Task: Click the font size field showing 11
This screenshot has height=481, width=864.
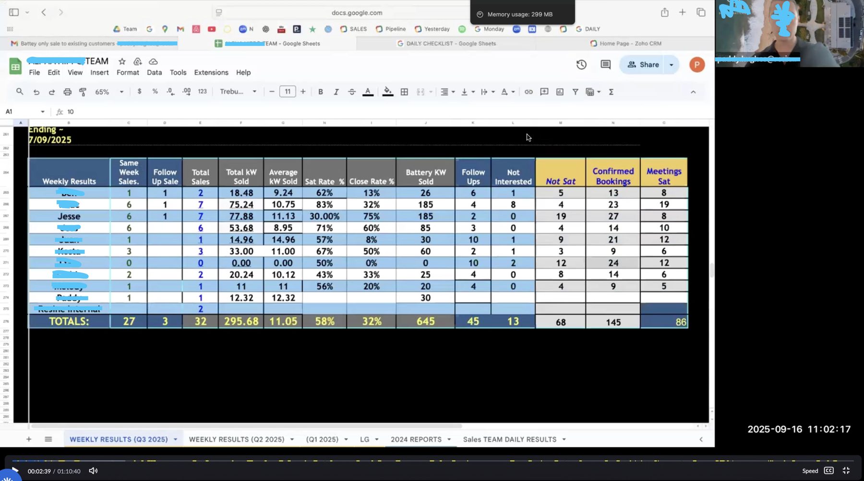Action: tap(288, 92)
